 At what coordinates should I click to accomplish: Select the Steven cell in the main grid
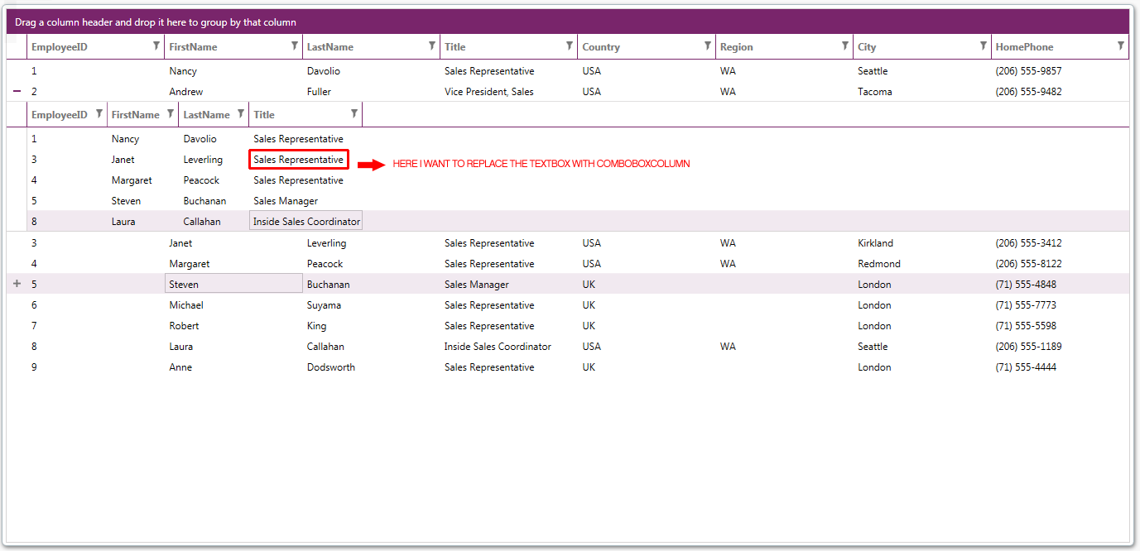tap(233, 284)
